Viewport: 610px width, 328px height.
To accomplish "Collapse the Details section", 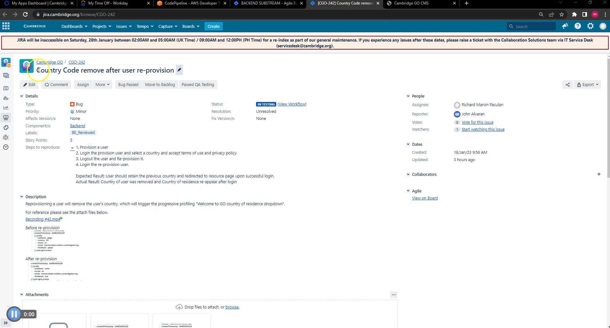I will point(22,96).
